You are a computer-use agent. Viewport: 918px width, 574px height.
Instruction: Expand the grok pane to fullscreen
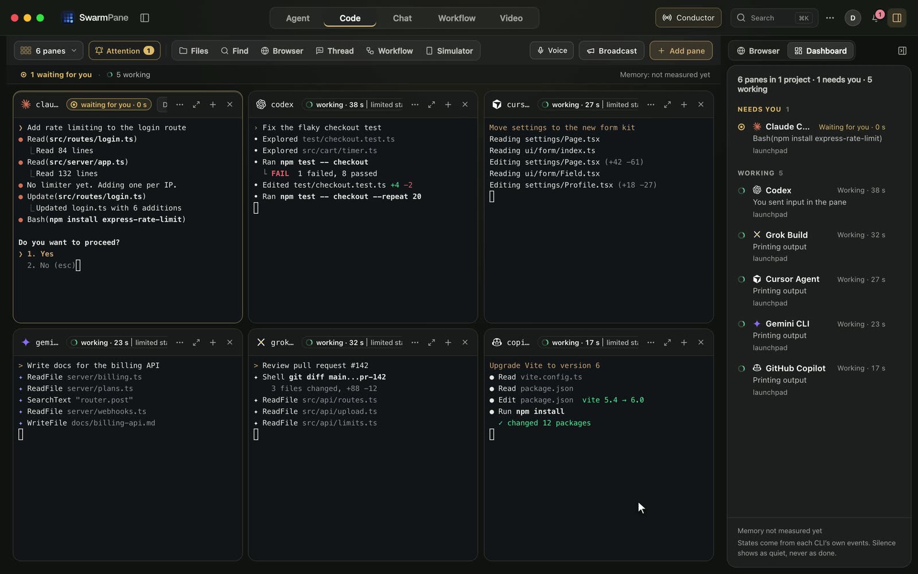point(431,342)
